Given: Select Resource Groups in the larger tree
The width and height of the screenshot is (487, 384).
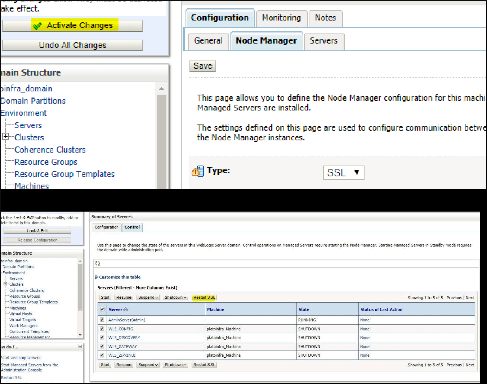Looking at the screenshot, I should tap(46, 162).
